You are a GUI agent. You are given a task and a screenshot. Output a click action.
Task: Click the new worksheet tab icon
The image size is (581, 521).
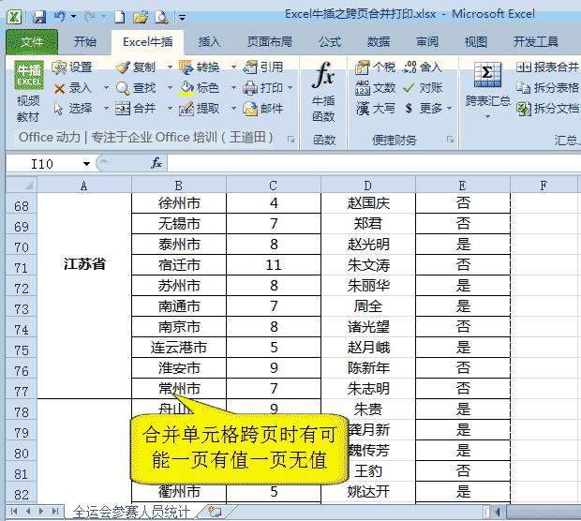215,513
